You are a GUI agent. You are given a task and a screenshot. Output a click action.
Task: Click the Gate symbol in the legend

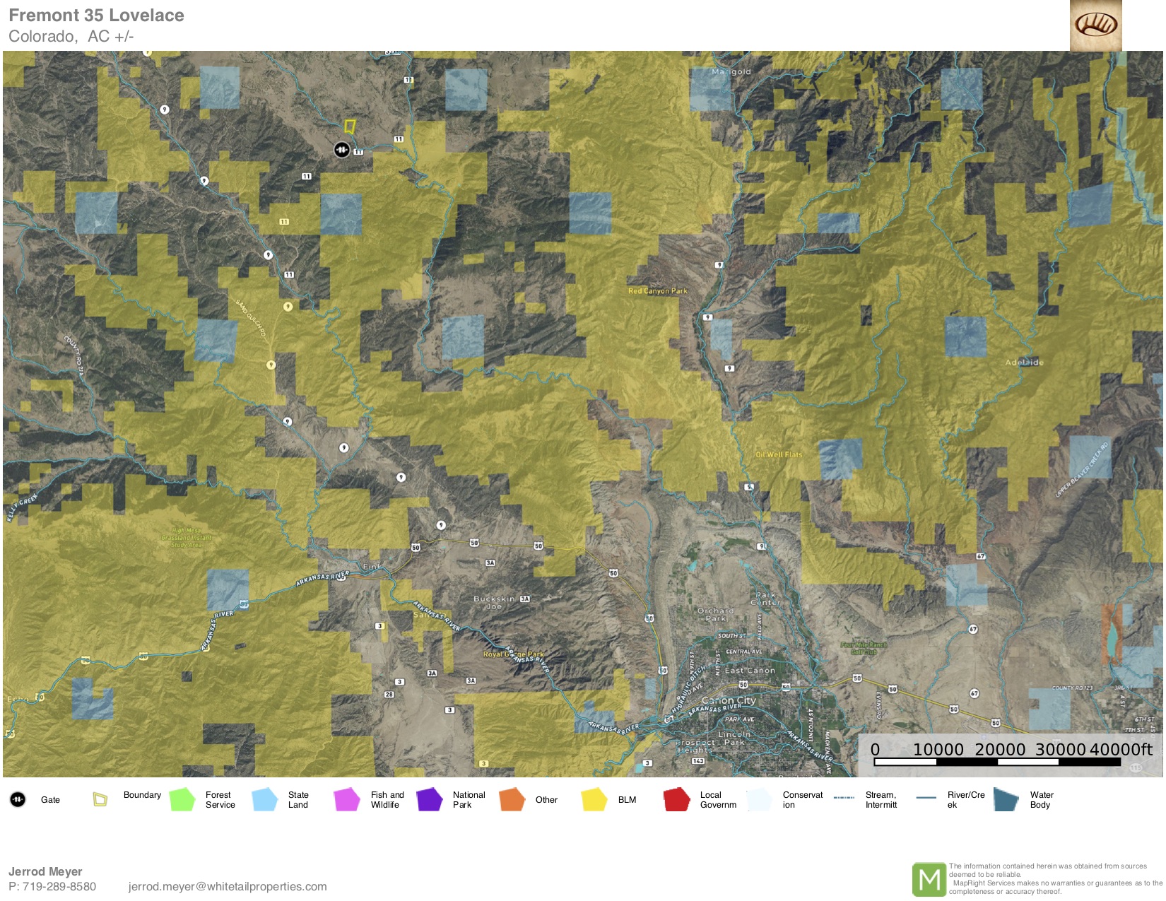click(x=18, y=799)
